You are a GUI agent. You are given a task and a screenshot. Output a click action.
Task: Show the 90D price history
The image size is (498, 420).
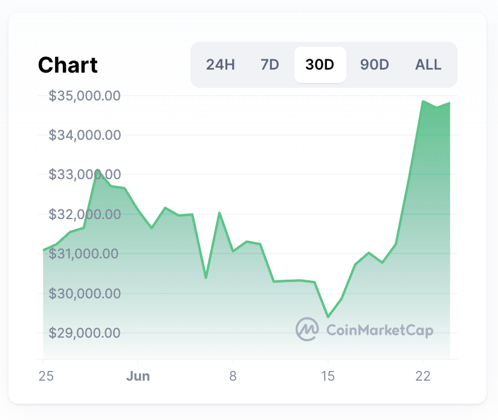(x=374, y=65)
